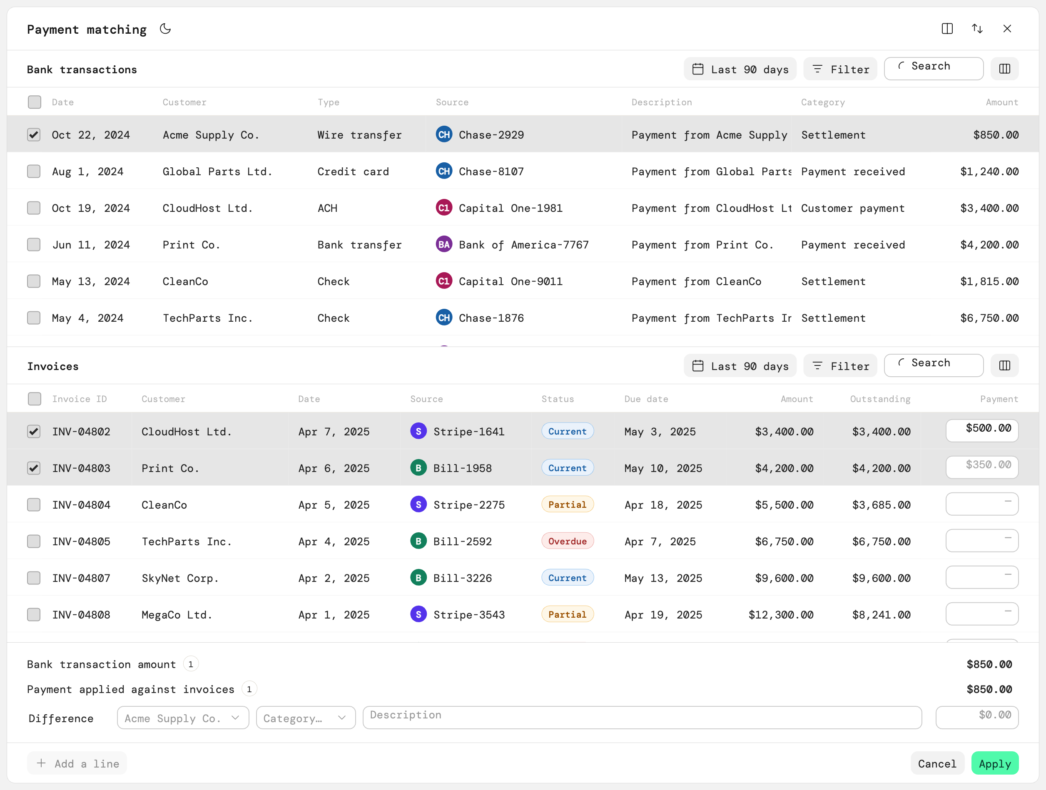Viewport: 1046px width, 790px height.
Task: Click the swap arrows icon in header
Action: 977,29
